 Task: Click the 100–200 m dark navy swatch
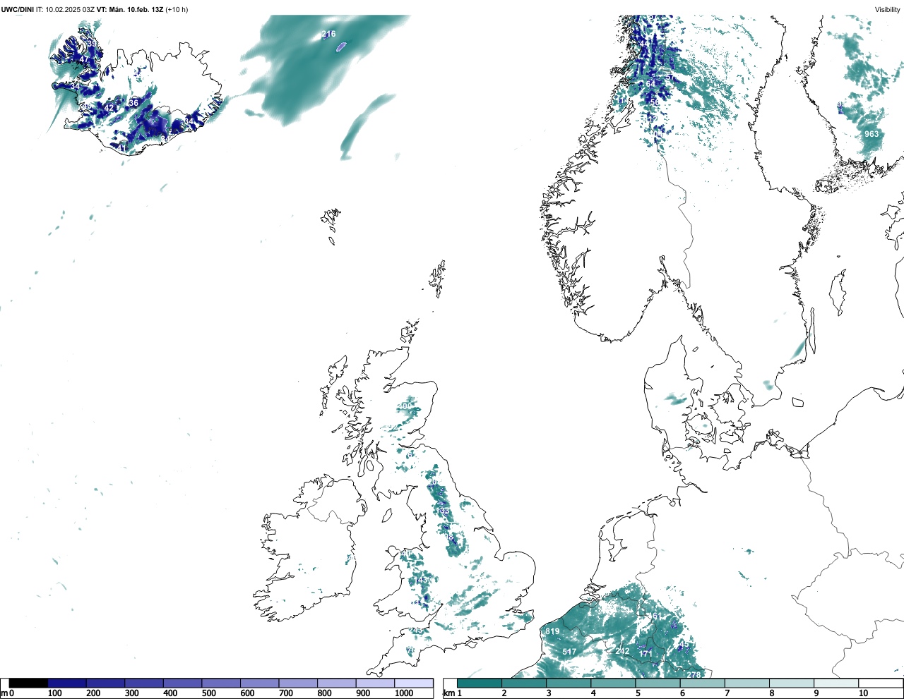(x=67, y=683)
